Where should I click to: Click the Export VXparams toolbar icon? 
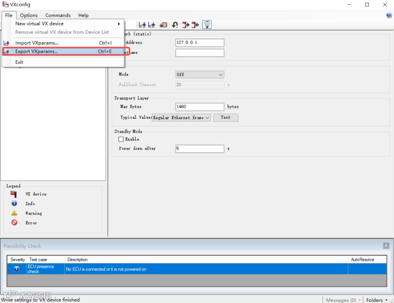tap(151, 24)
